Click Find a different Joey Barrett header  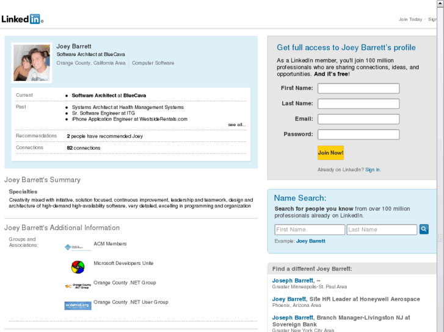coord(312,269)
